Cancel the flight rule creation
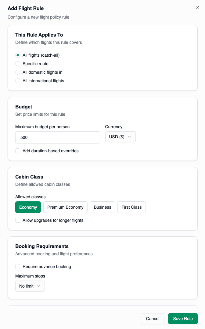Screen dimensions: 205x329 point(153,319)
